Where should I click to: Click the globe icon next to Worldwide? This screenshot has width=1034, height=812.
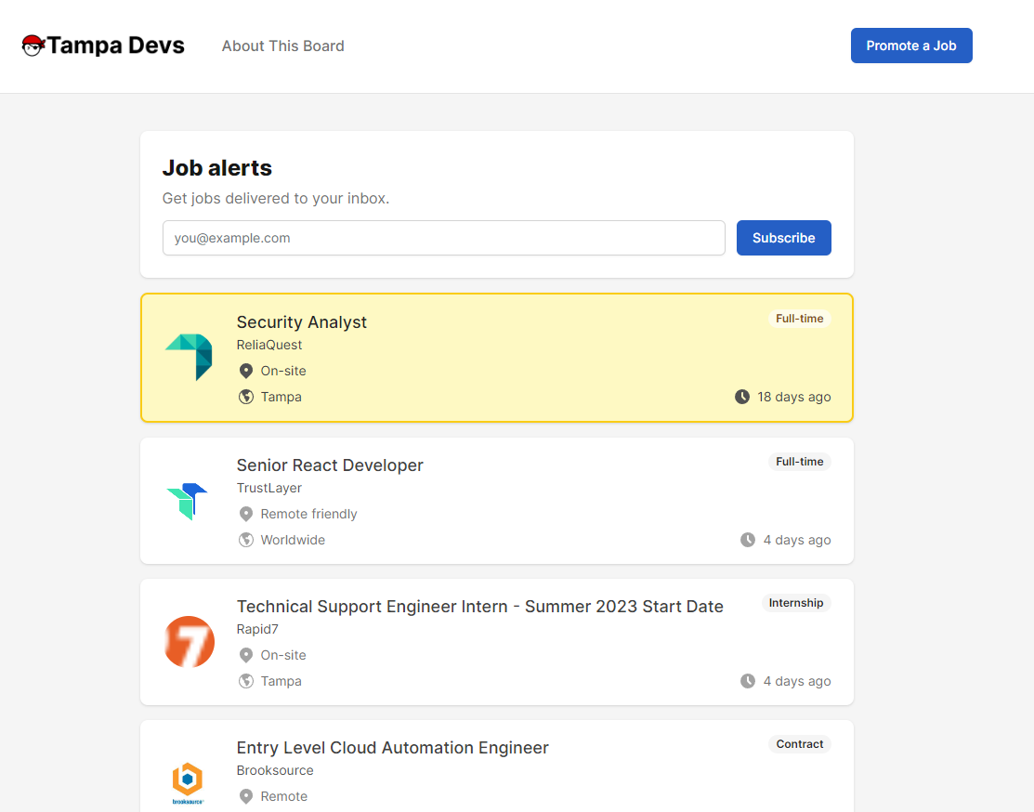246,540
